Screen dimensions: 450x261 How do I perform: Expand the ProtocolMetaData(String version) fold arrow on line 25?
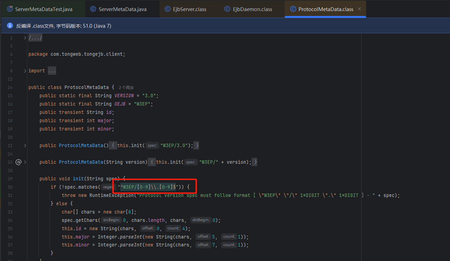tap(25, 162)
